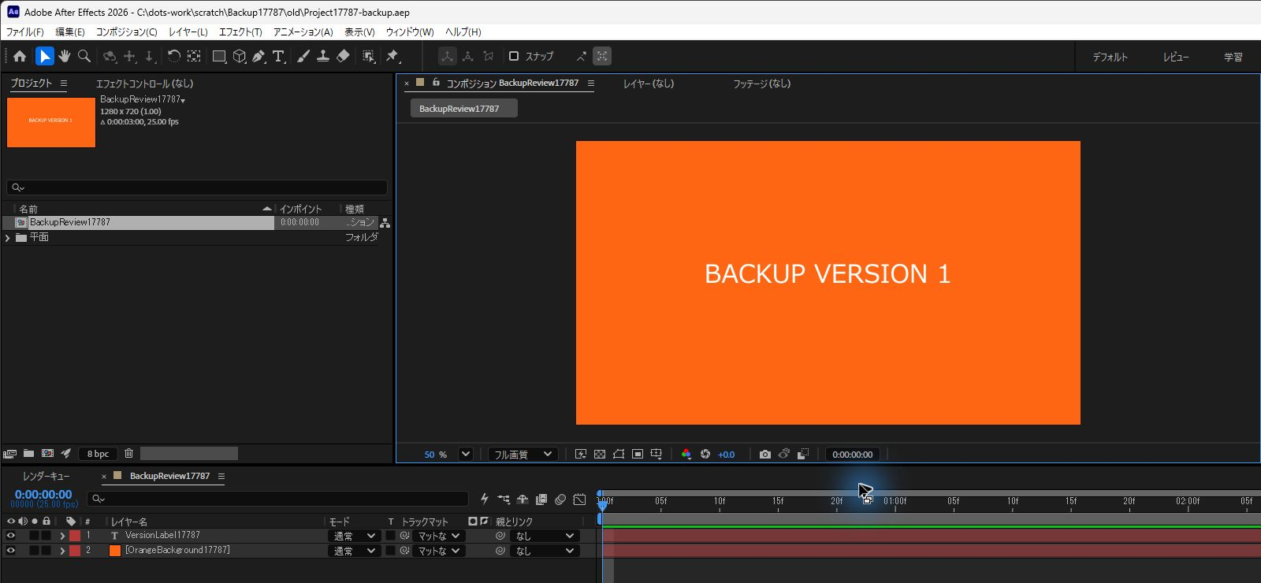Toggle preserve transparency box for VersionLabel17787 layer
Viewport: 1261px width, 583px height.
pos(390,536)
